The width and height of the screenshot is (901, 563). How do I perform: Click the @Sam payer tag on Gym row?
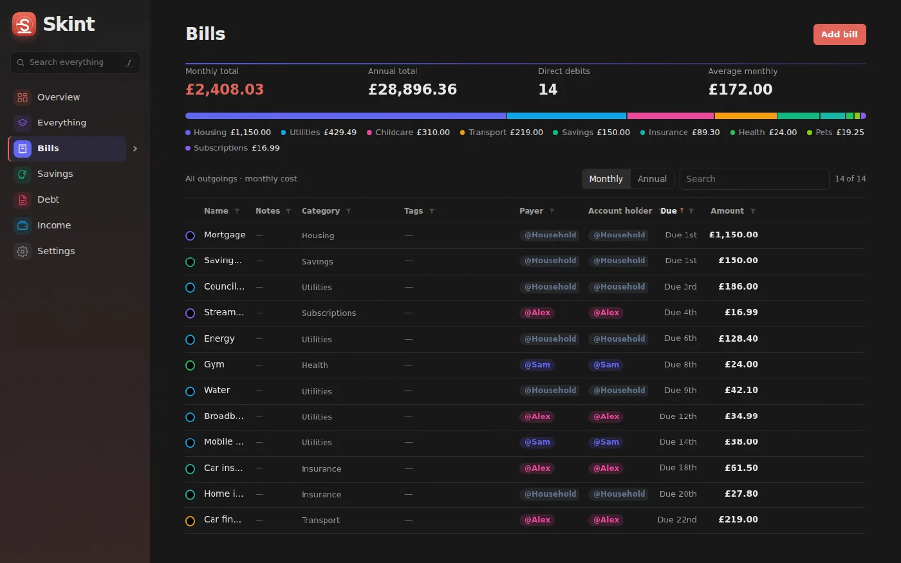(537, 365)
